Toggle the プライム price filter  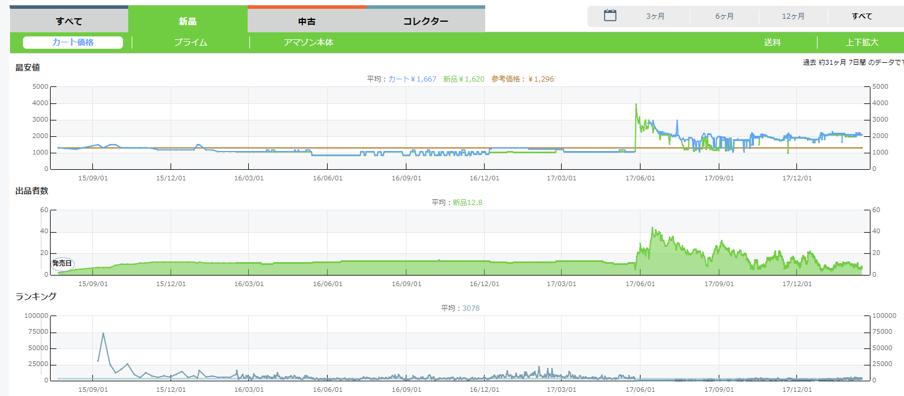tap(191, 42)
